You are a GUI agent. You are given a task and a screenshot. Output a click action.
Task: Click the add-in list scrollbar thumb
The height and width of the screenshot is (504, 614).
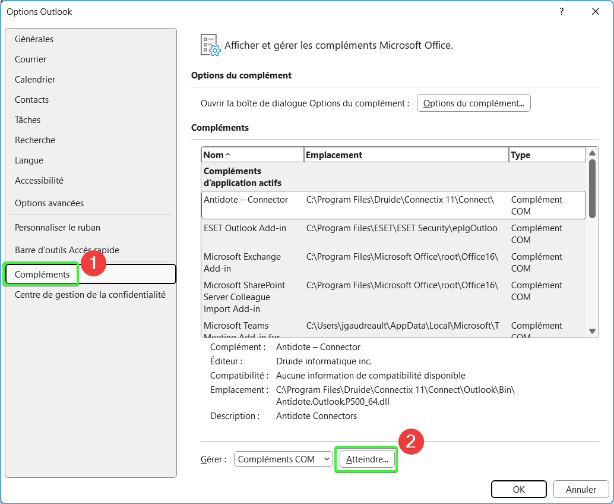(592, 188)
